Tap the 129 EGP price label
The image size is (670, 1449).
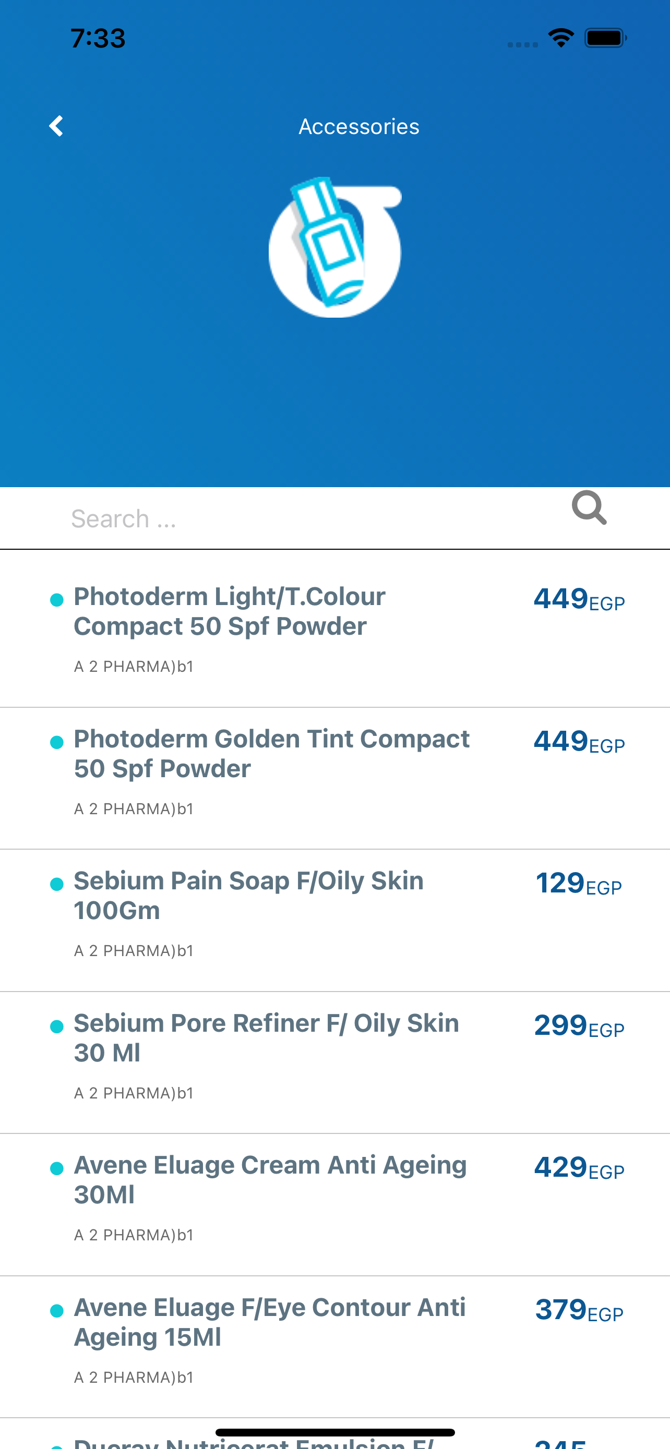(578, 883)
